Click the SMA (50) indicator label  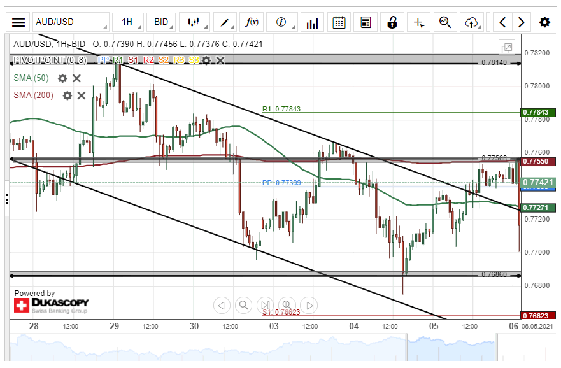click(x=31, y=78)
